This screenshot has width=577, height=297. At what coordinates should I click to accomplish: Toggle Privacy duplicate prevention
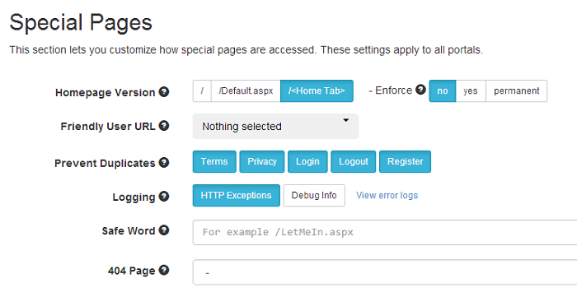click(x=261, y=161)
